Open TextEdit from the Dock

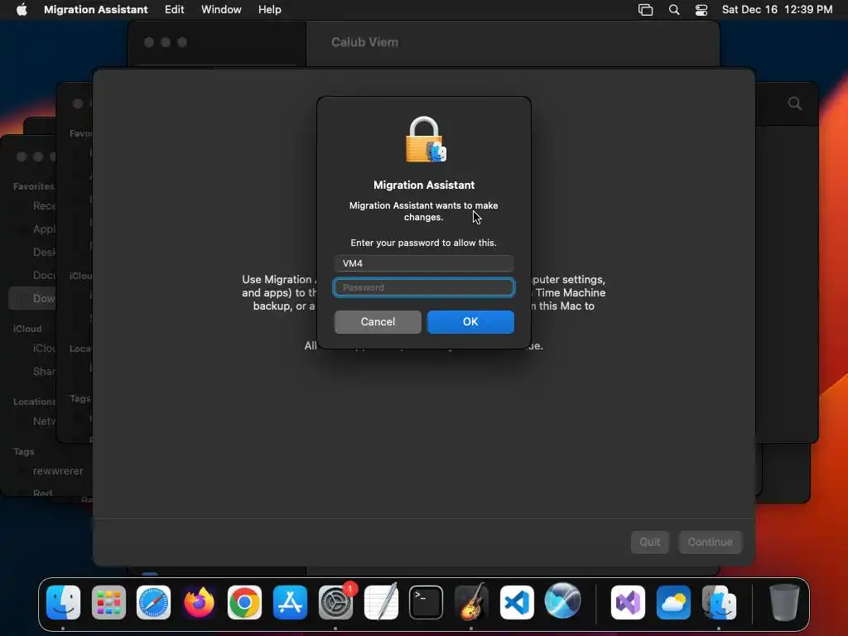381,602
